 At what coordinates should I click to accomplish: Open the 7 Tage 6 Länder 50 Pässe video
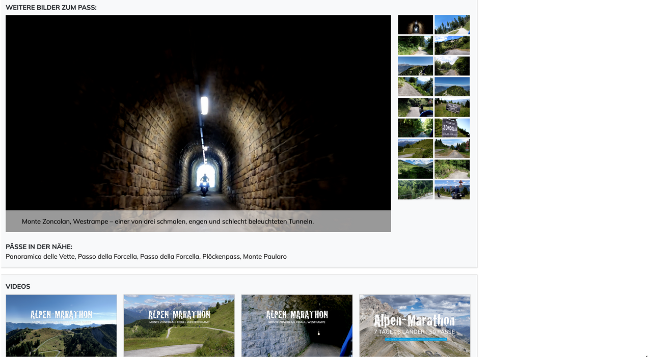pyautogui.click(x=415, y=326)
